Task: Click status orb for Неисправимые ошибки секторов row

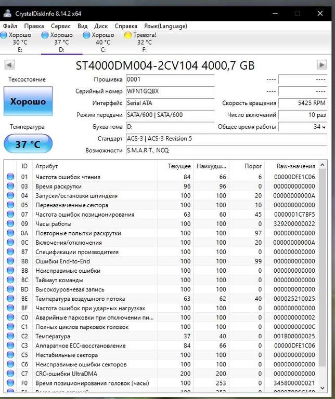Action: [x=10, y=364]
